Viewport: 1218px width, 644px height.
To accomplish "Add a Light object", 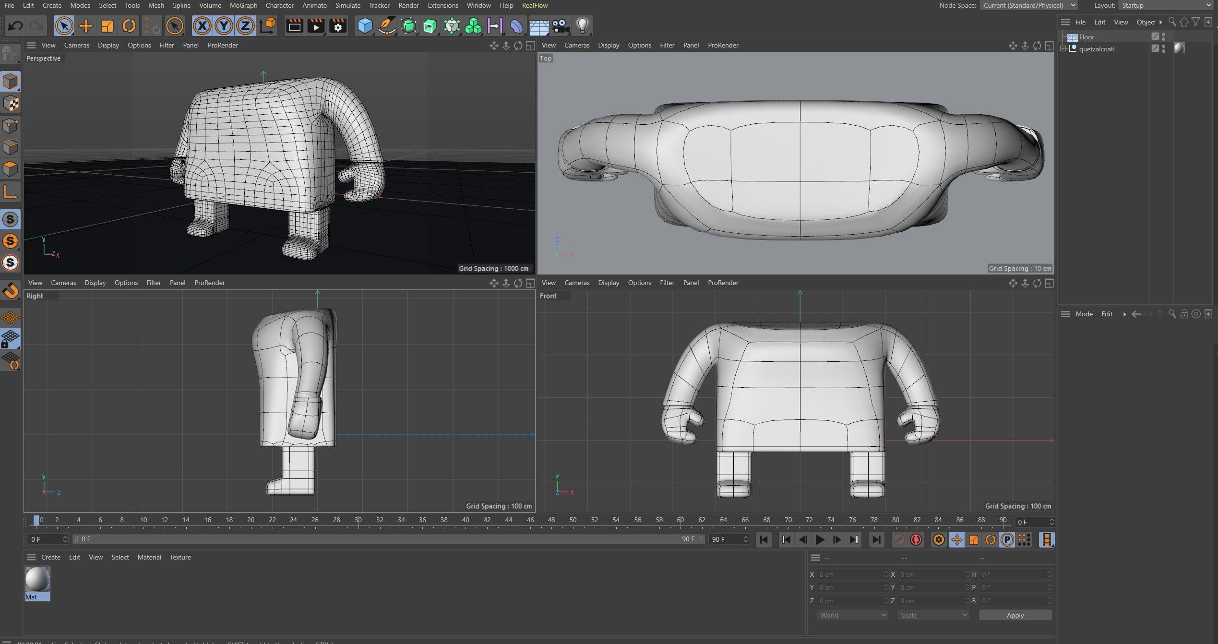I will 582,25.
